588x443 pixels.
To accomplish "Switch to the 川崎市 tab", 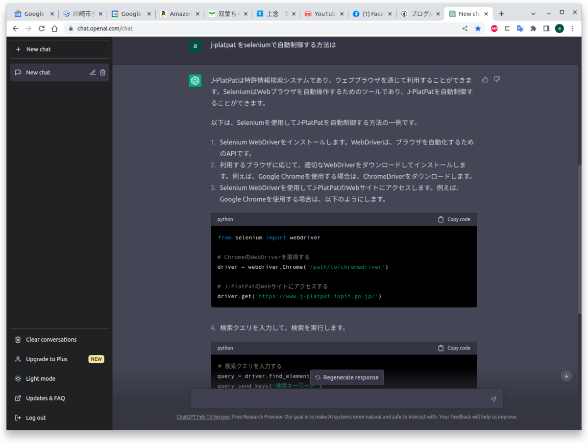I will tap(82, 14).
